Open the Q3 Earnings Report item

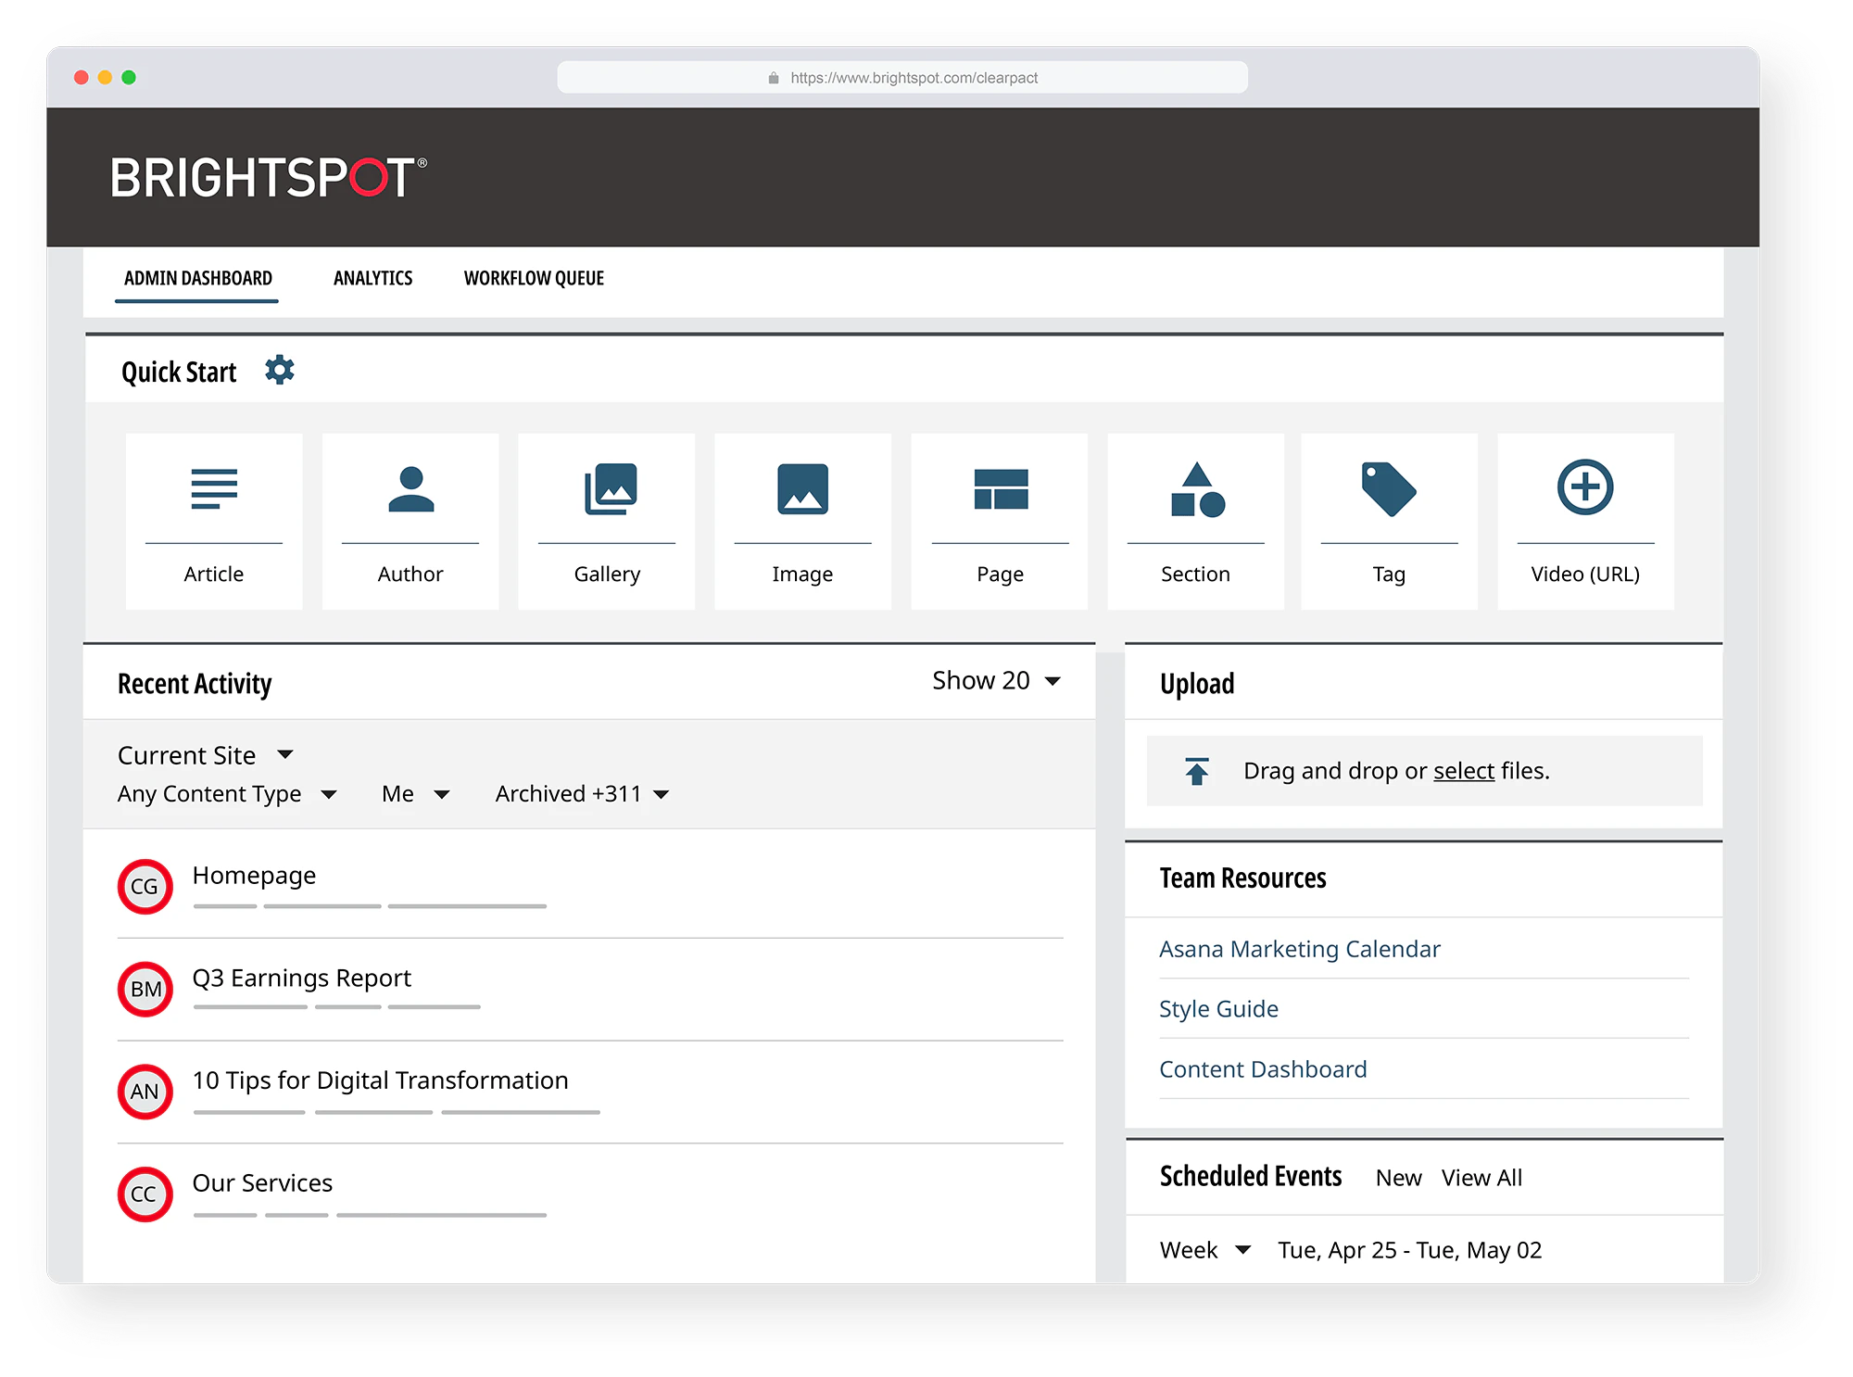301,978
